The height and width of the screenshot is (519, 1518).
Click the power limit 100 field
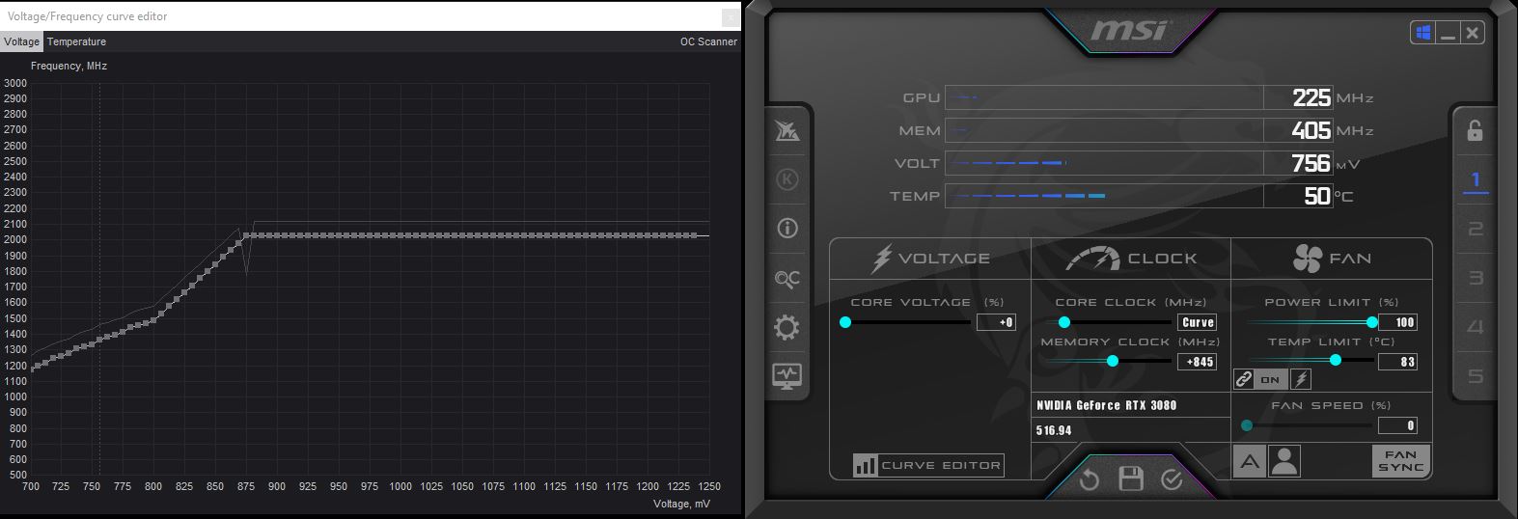1397,322
